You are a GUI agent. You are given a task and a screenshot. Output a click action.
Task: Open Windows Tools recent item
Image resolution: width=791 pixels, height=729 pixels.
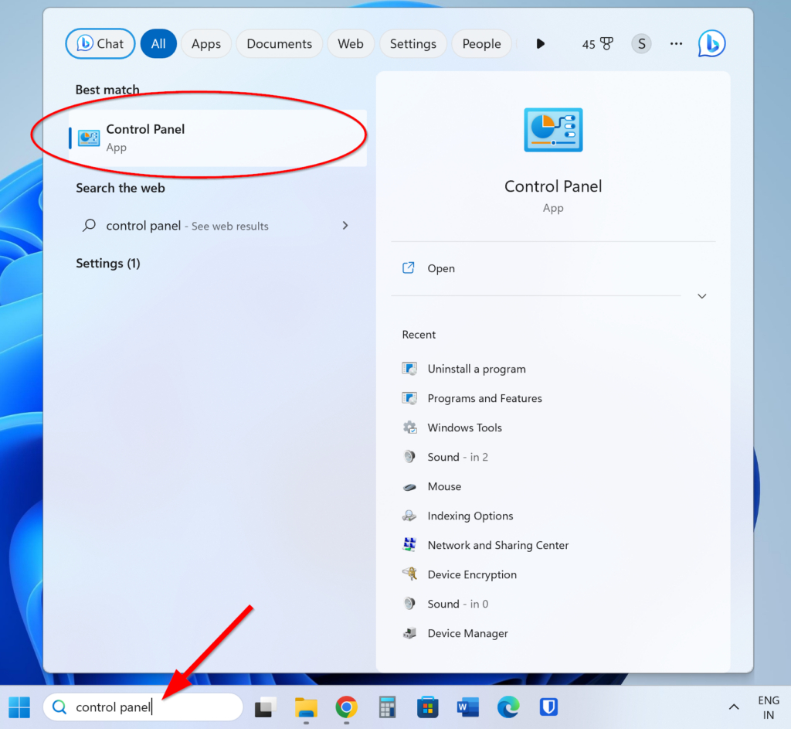[553, 428]
